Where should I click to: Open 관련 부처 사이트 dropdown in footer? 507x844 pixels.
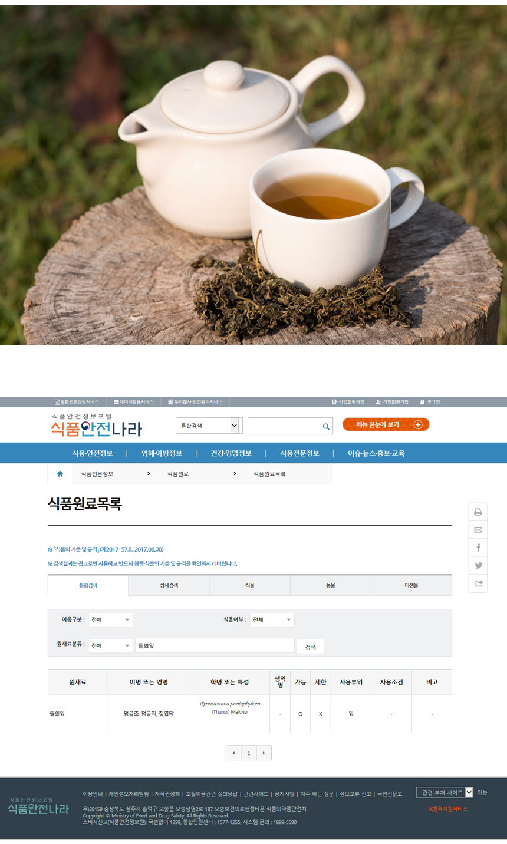tap(445, 793)
